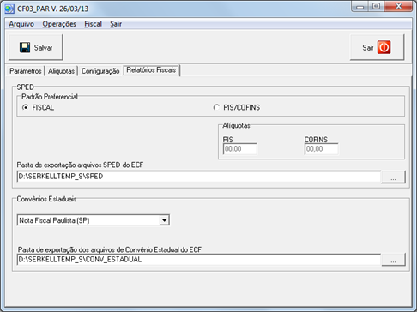Open the Sair menu item
The image size is (417, 312).
(x=116, y=24)
